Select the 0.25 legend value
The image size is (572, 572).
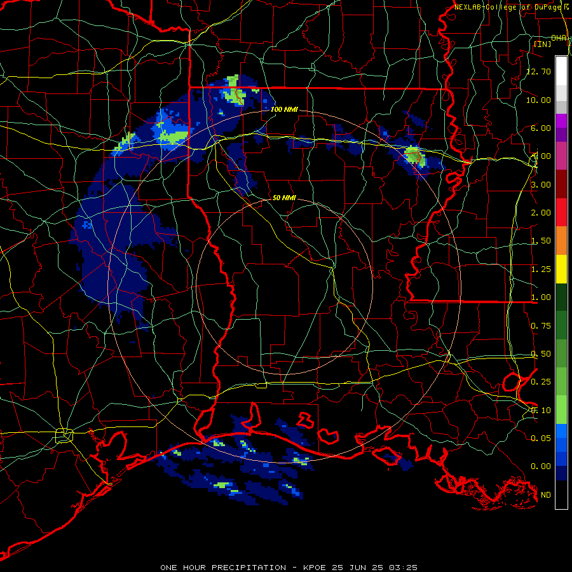pos(541,382)
